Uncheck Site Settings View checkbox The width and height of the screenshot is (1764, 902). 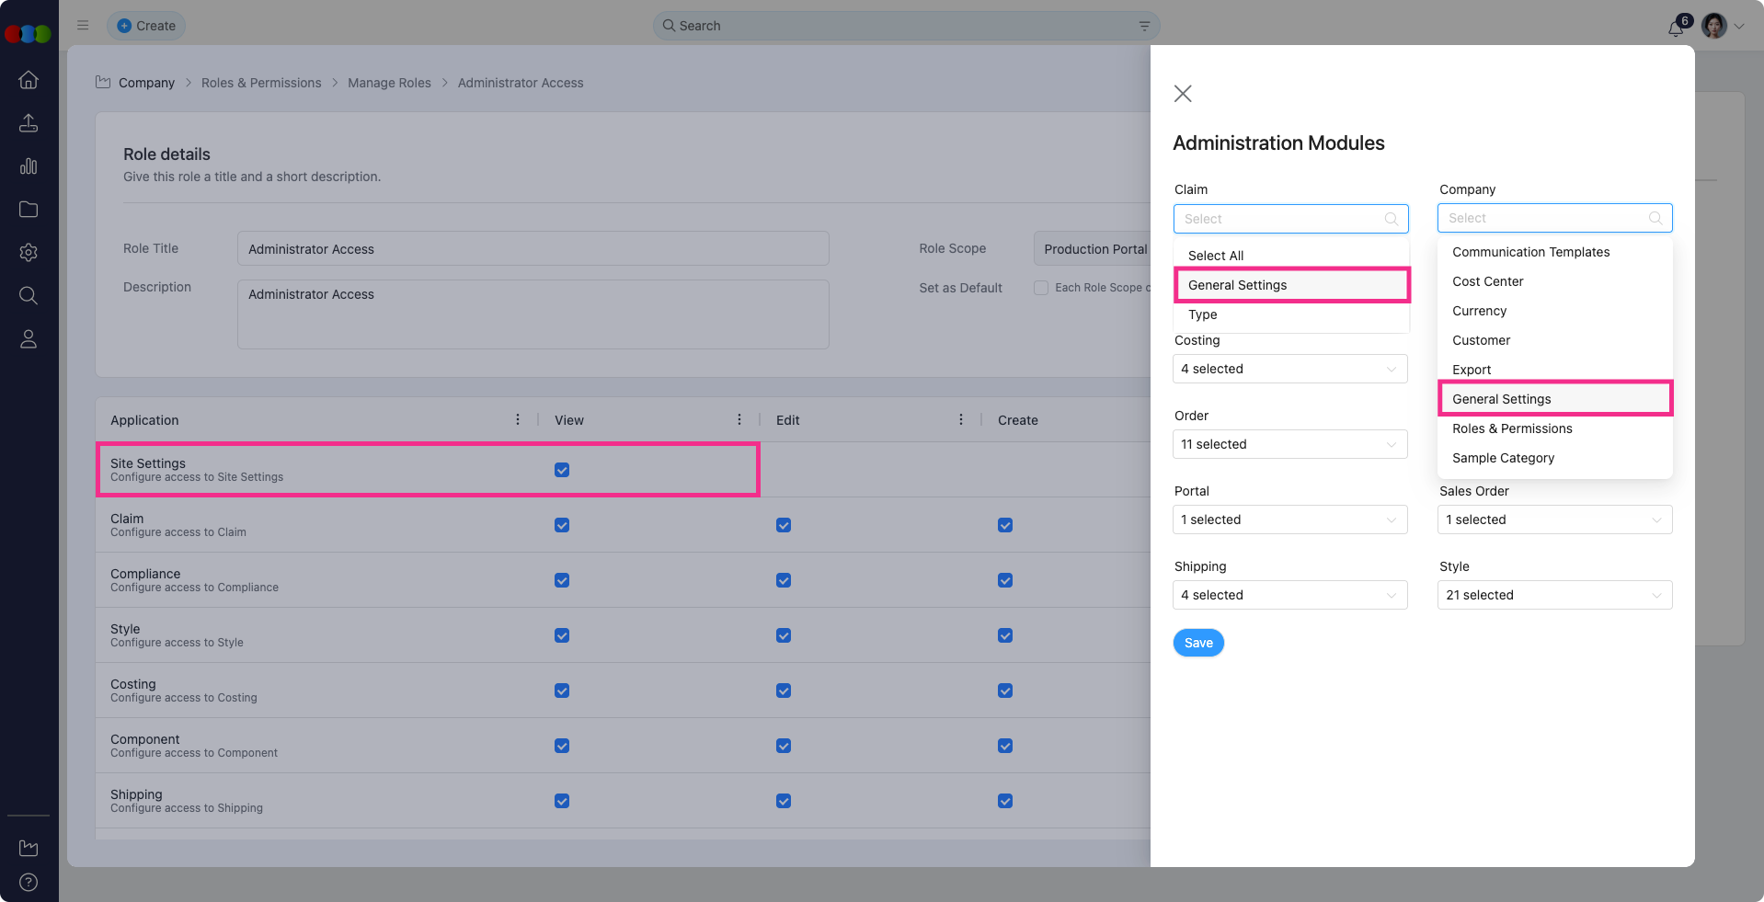562,470
